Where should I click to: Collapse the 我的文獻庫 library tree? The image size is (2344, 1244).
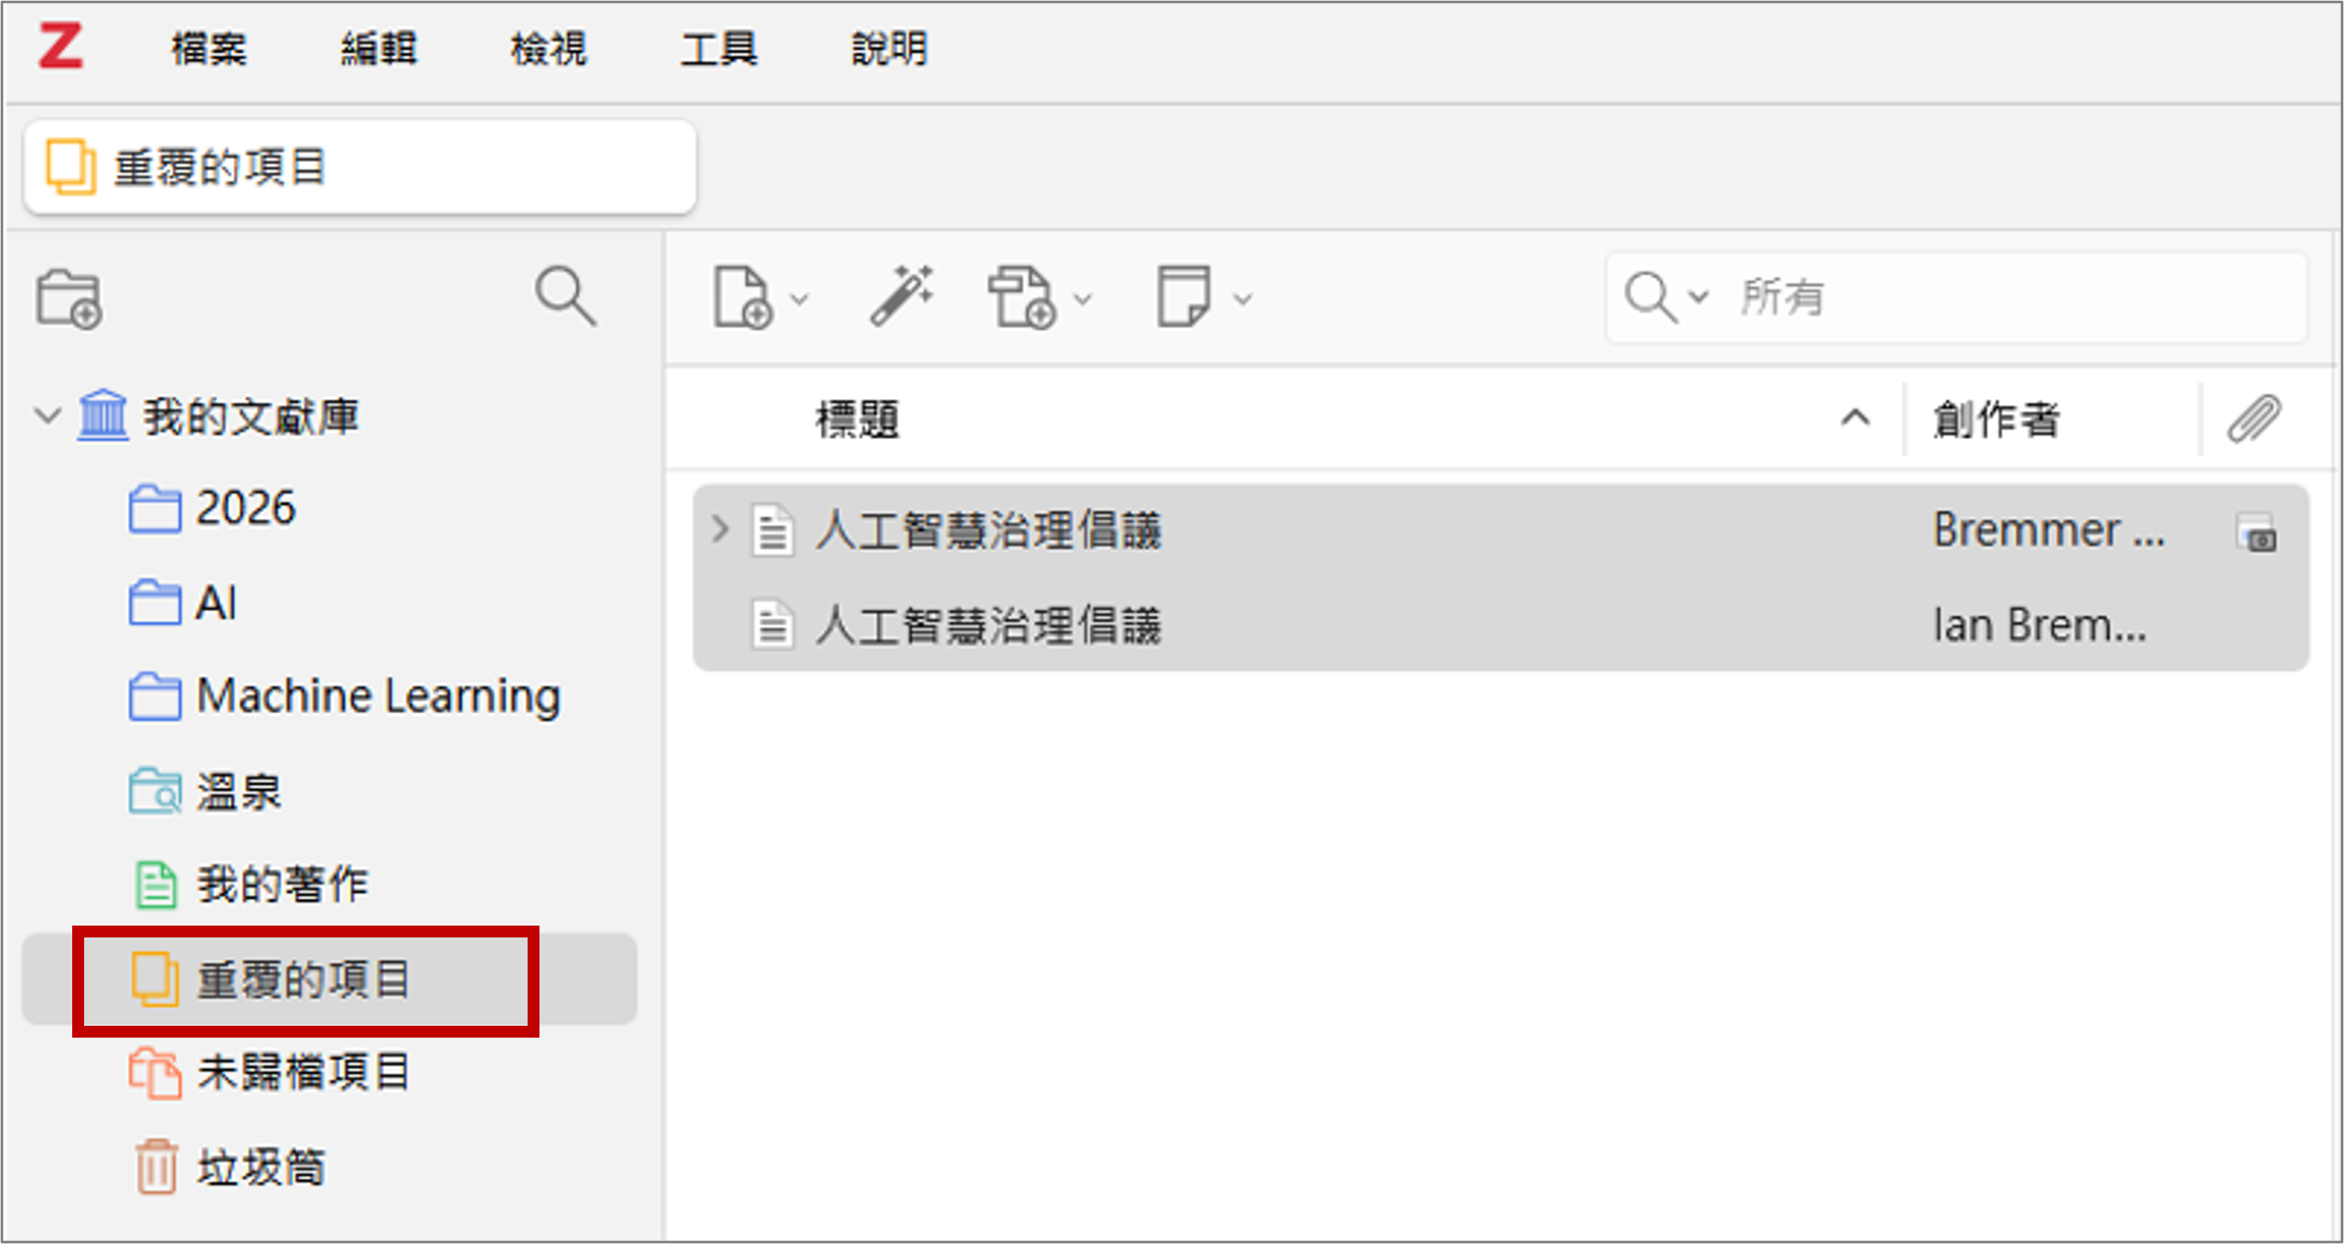click(48, 416)
